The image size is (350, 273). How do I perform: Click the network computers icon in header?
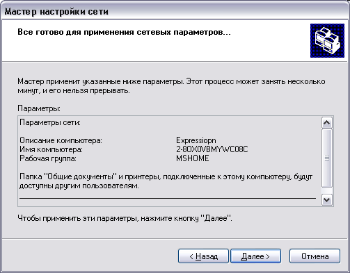[x=327, y=40]
